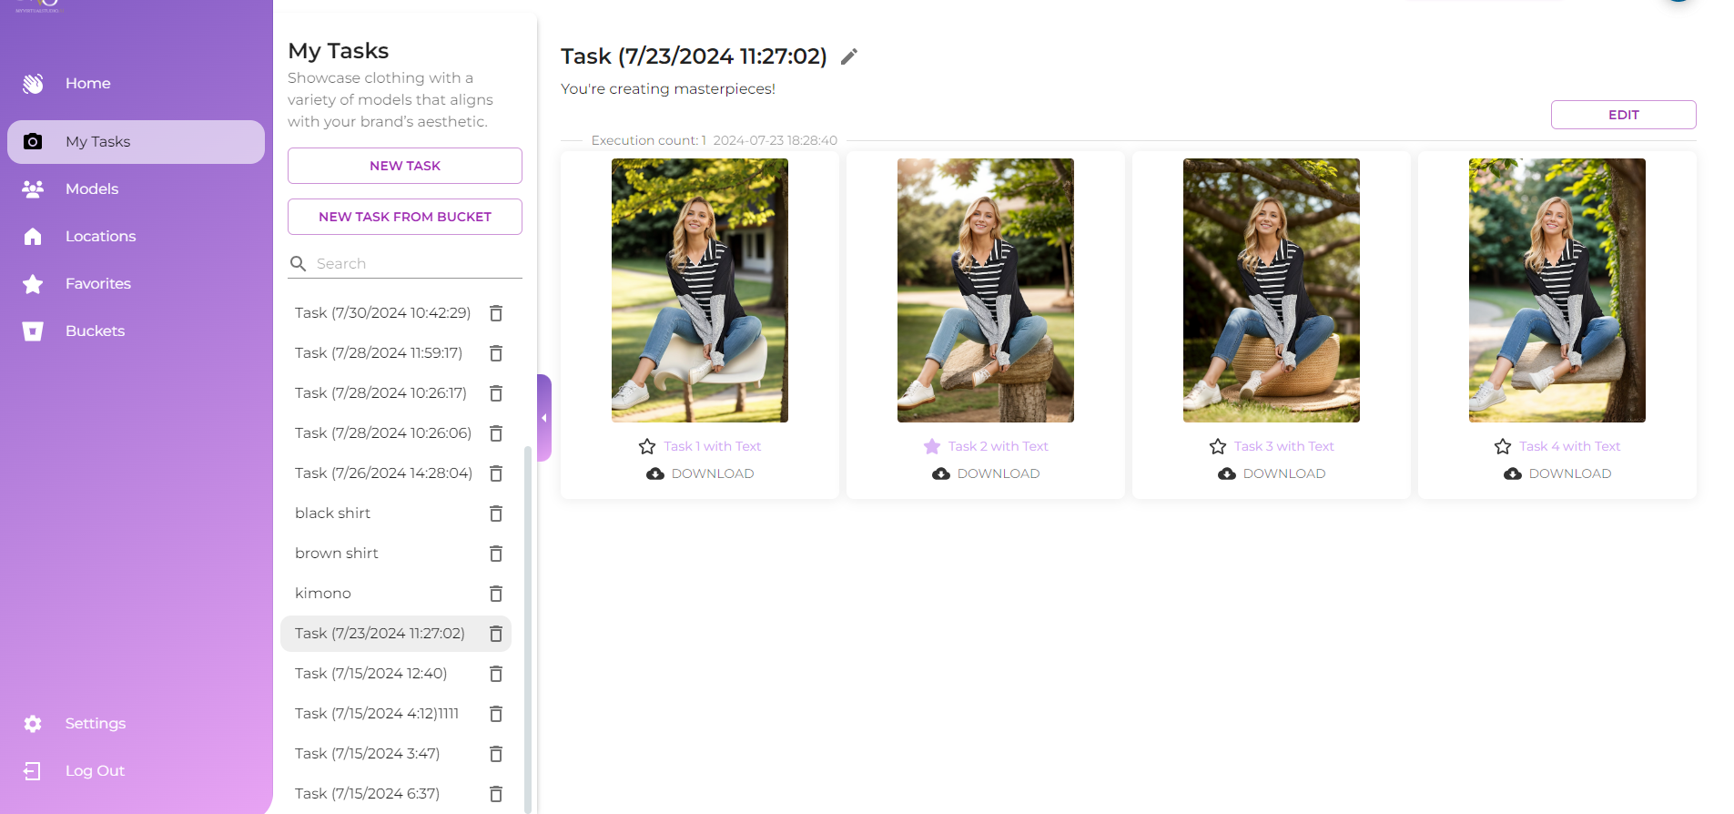Collapse the task list panel arrow handle

coord(544,418)
